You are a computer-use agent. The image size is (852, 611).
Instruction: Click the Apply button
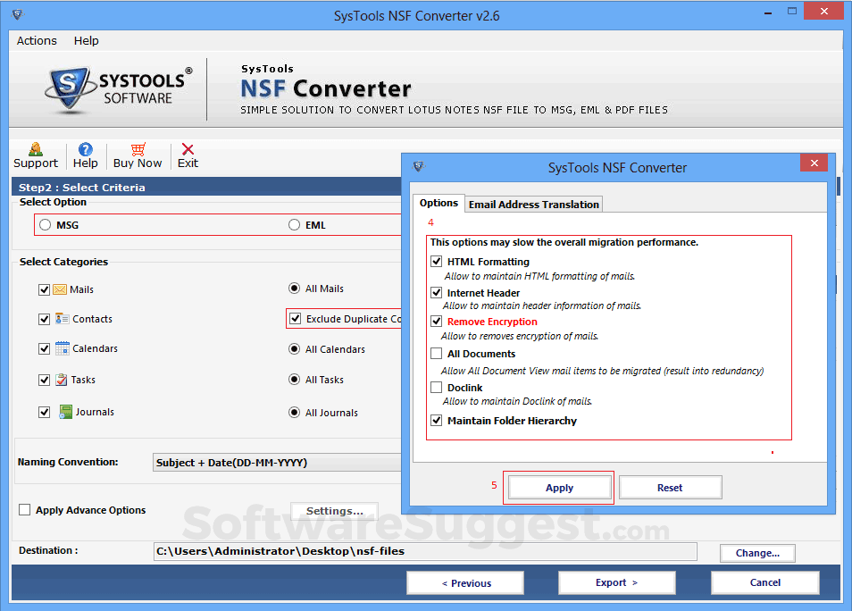click(559, 488)
